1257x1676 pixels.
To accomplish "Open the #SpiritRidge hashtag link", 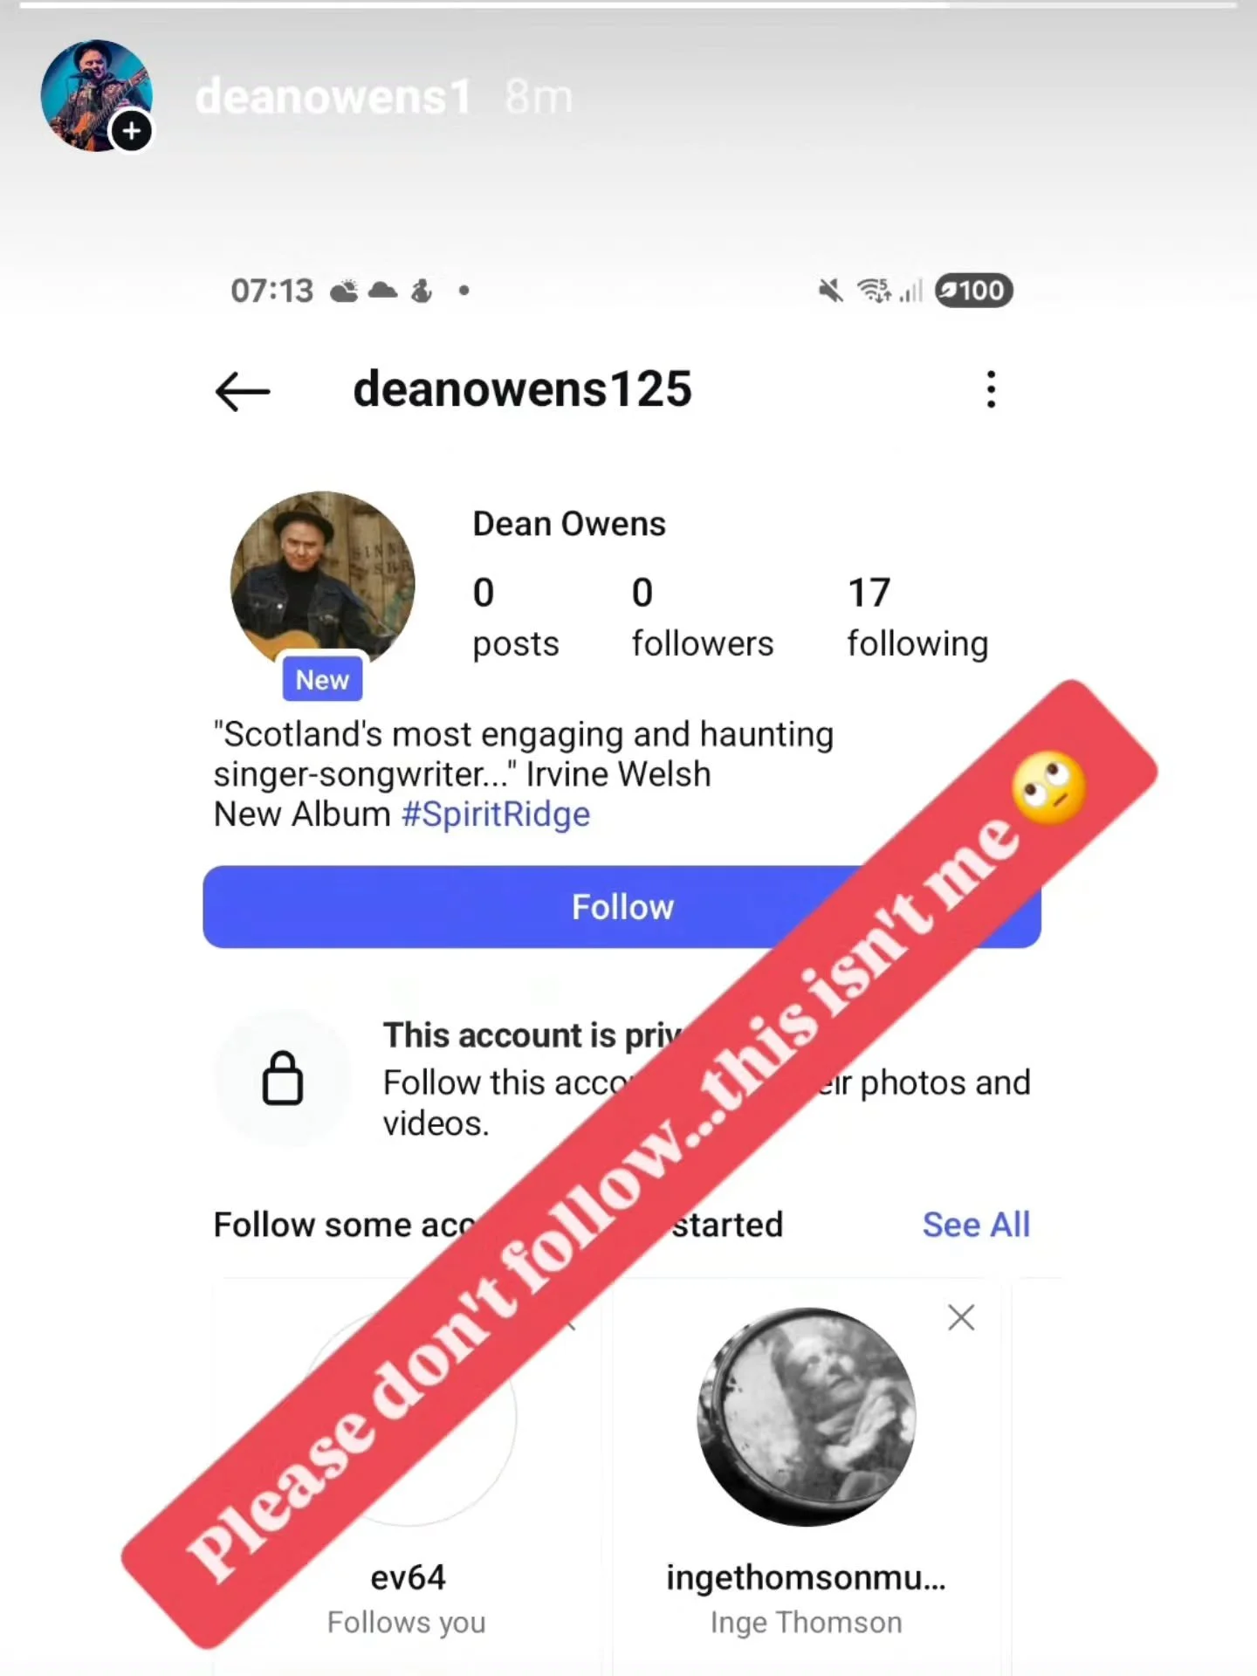I will pyautogui.click(x=495, y=814).
